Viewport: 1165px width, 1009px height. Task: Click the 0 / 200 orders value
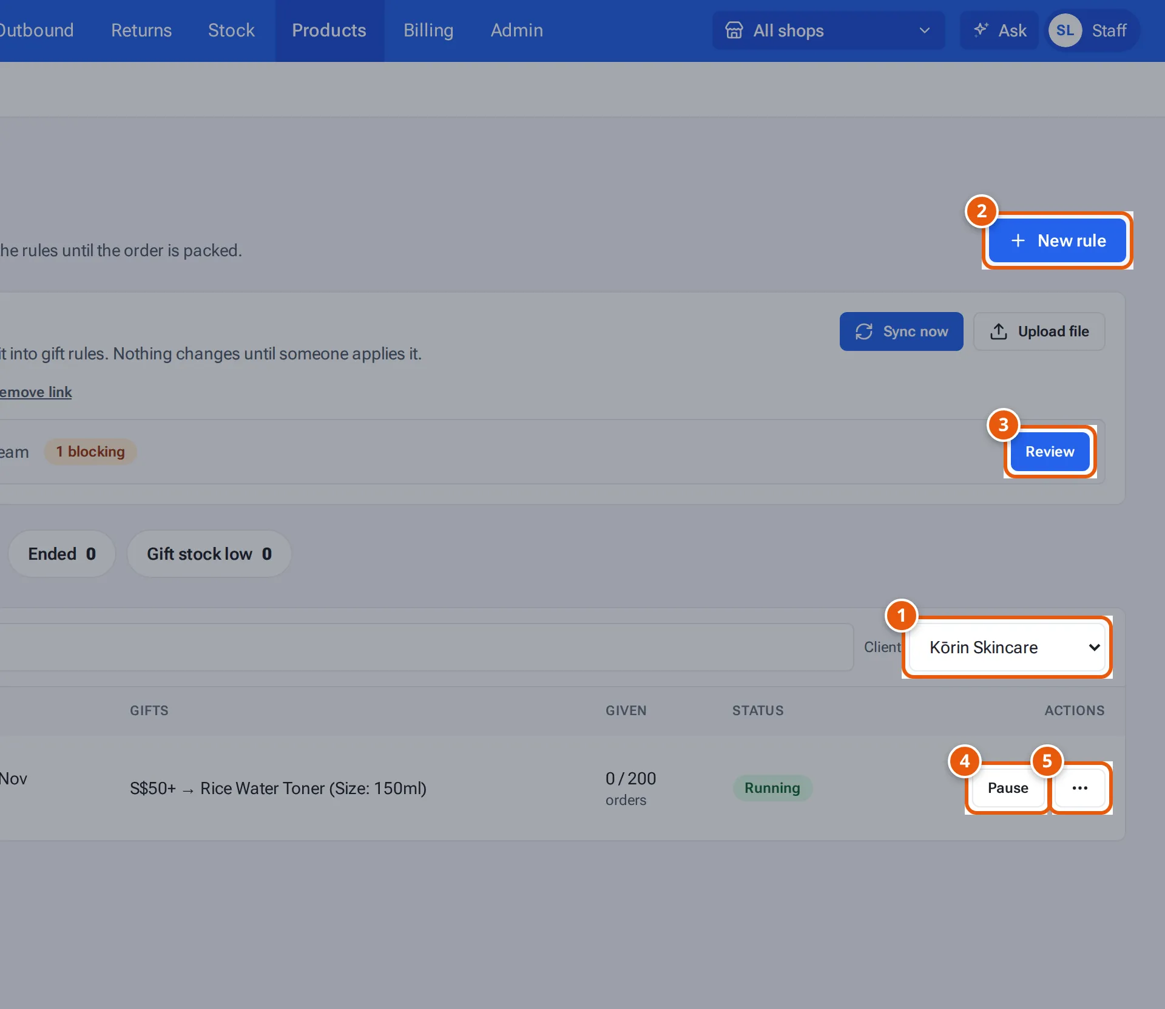(x=631, y=788)
